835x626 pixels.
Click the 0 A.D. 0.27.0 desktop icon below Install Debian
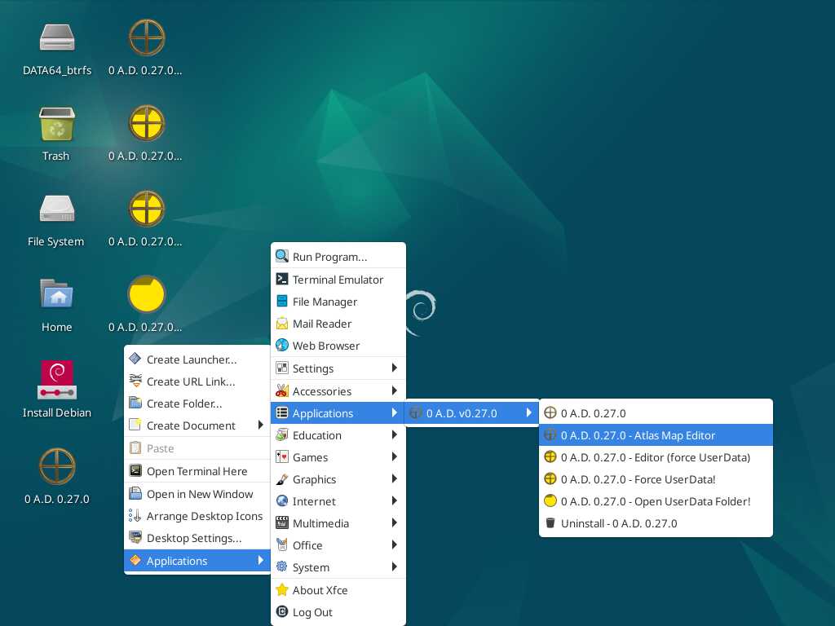pyautogui.click(x=56, y=476)
